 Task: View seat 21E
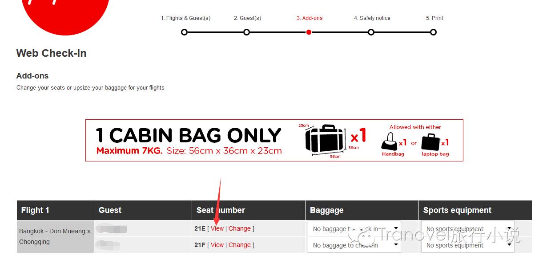tap(217, 229)
